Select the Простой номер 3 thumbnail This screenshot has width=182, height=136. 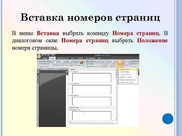pyautogui.click(x=92, y=101)
